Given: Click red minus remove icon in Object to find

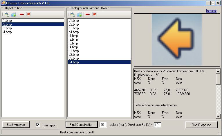Looking at the screenshot, I should (22, 14).
